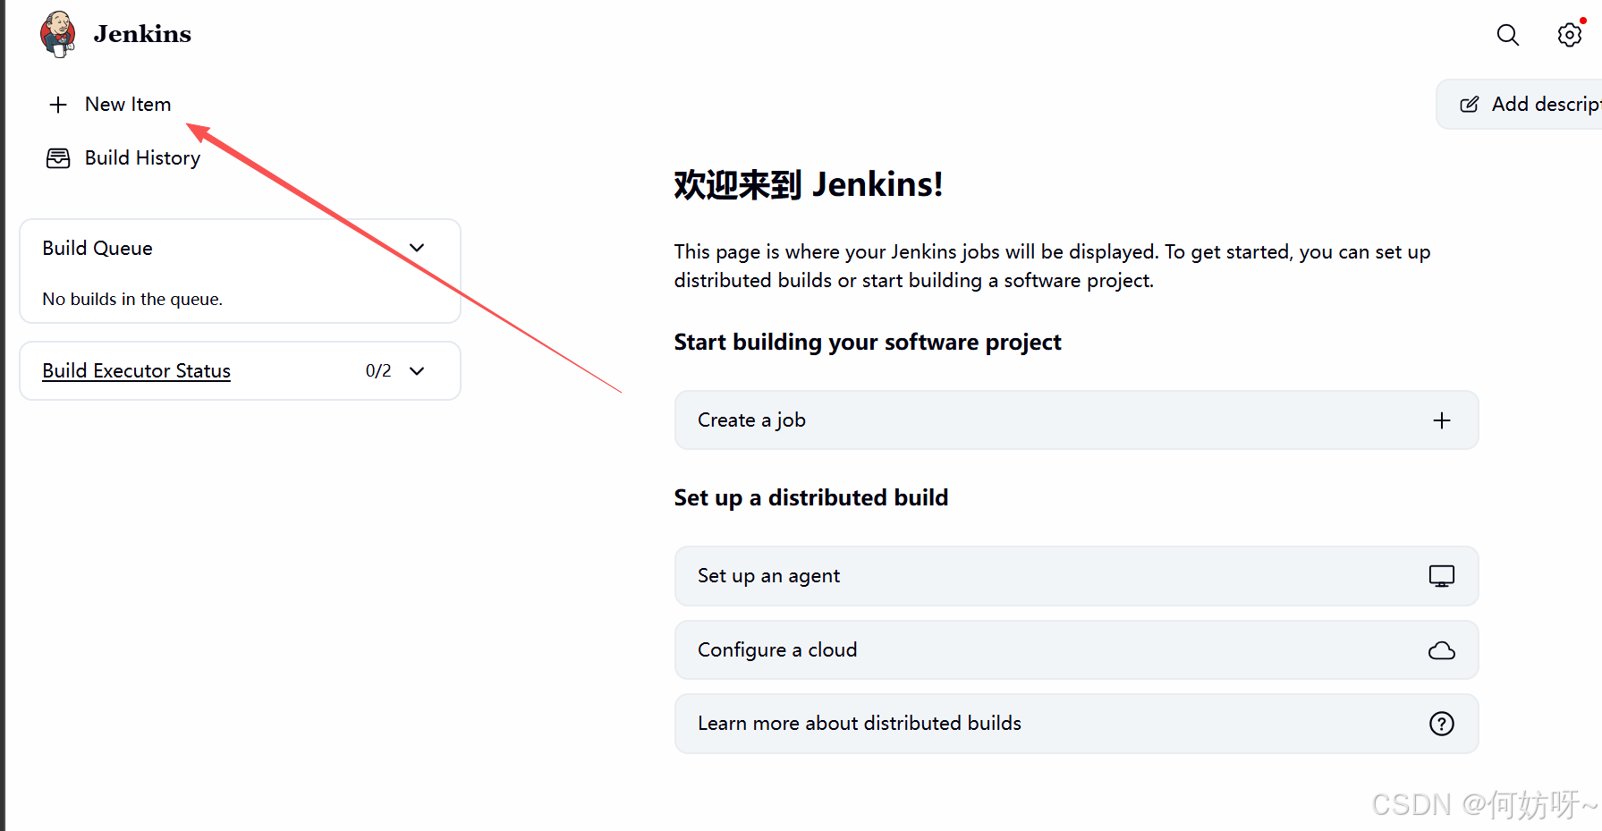
Task: Open the Jenkins home title link
Action: tap(142, 34)
